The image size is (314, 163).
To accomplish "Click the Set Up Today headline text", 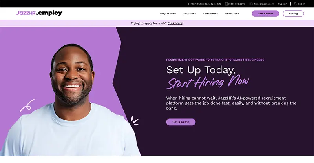I will click(201, 70).
